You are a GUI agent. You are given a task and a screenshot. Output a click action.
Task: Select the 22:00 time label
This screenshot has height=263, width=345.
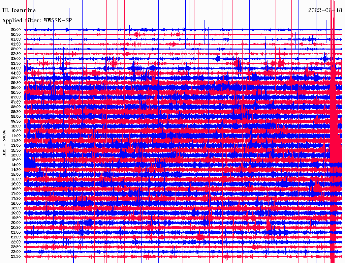point(16,242)
